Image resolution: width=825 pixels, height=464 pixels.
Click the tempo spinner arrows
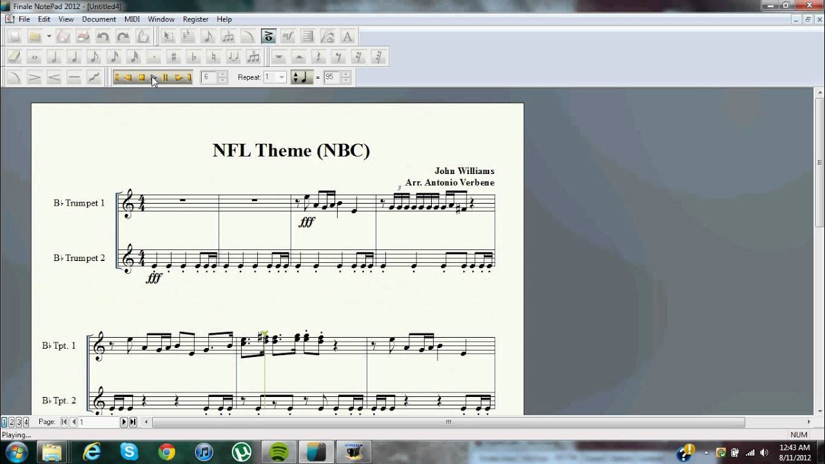pos(346,77)
